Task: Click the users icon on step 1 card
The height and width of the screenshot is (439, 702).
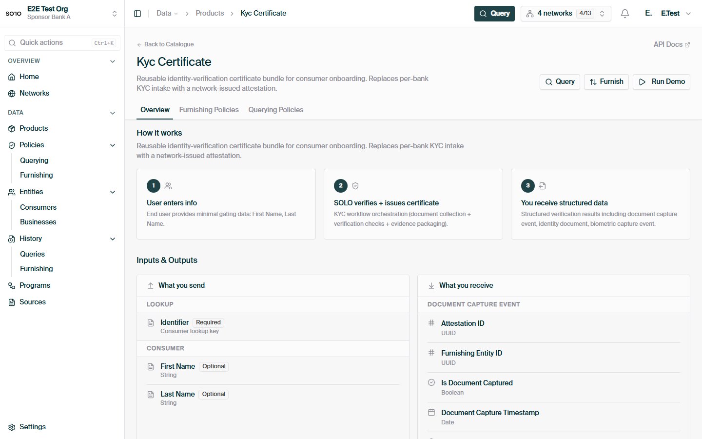Action: (168, 186)
